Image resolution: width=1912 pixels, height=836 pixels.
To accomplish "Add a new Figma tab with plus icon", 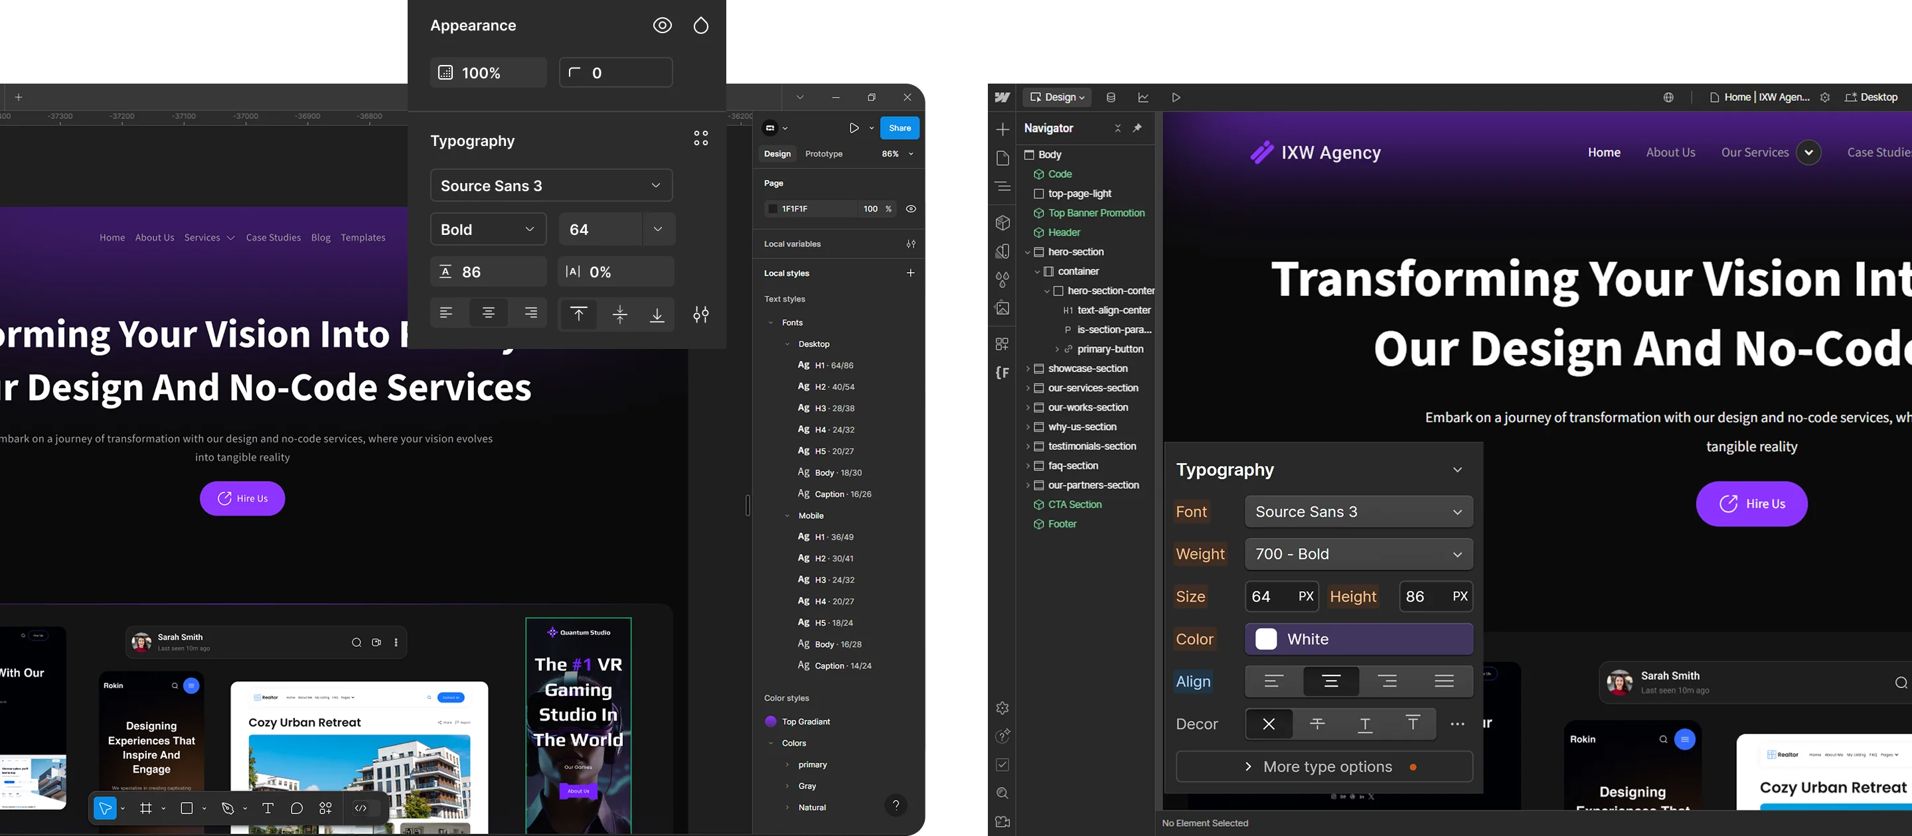I will coord(19,97).
